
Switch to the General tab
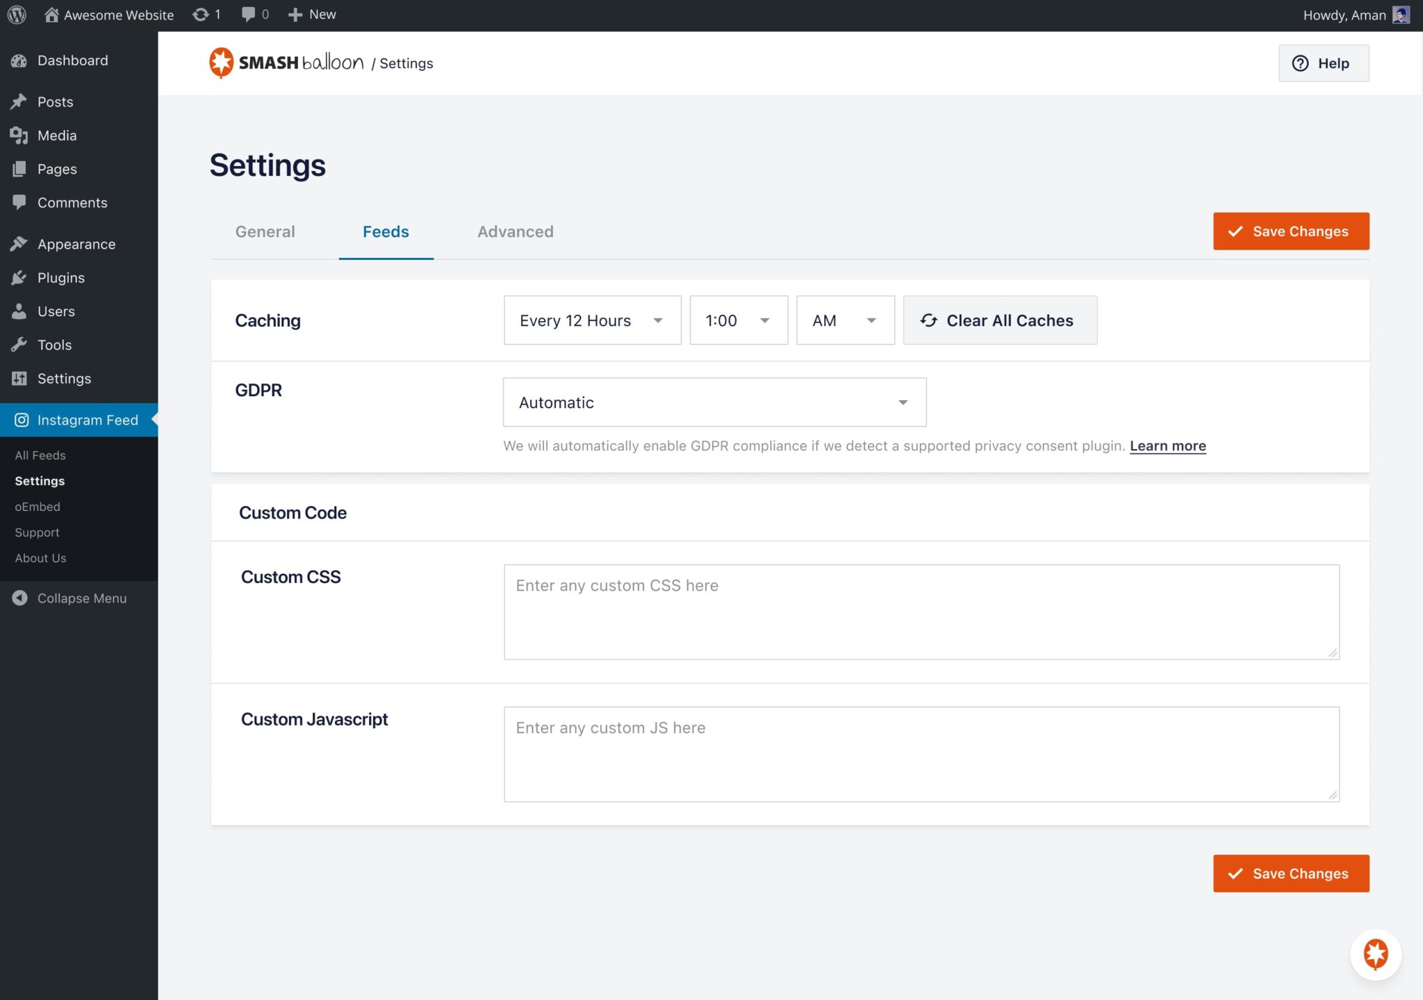(265, 232)
